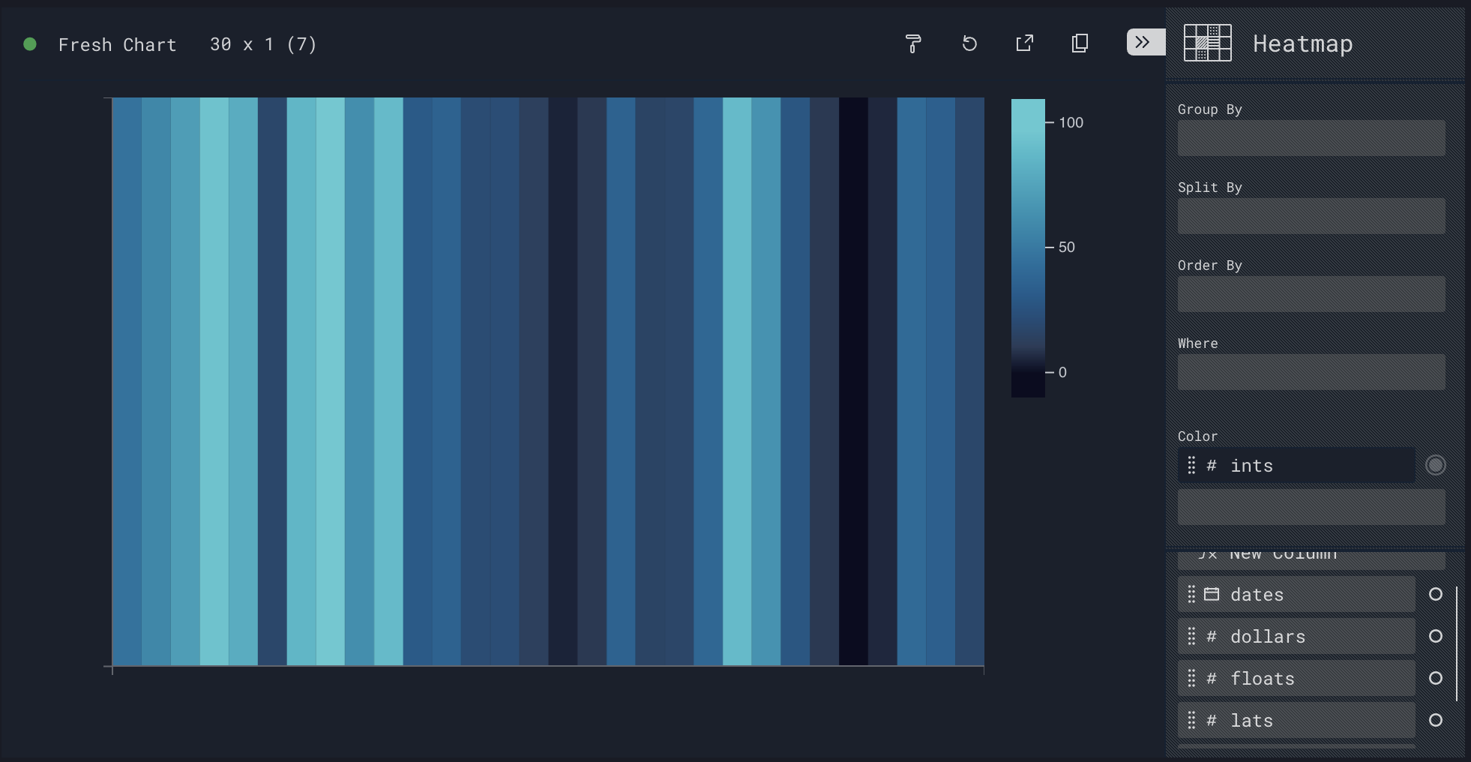
Task: Click the number type icon beside lats
Action: point(1211,721)
